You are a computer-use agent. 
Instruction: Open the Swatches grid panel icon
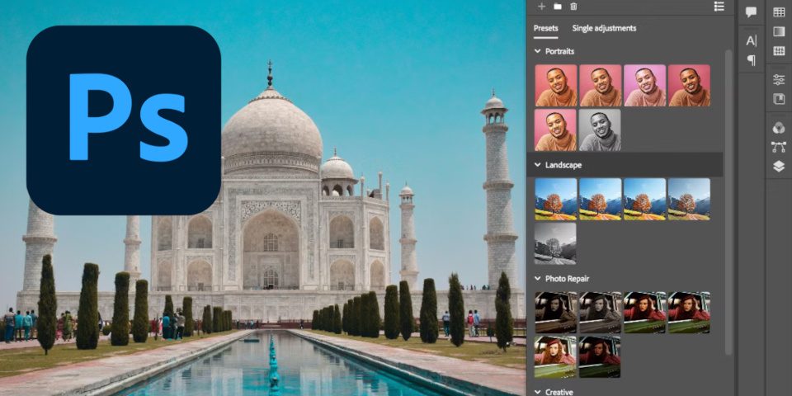coord(778,12)
